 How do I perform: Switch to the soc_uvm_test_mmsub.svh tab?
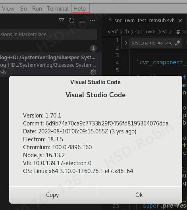click(x=145, y=21)
